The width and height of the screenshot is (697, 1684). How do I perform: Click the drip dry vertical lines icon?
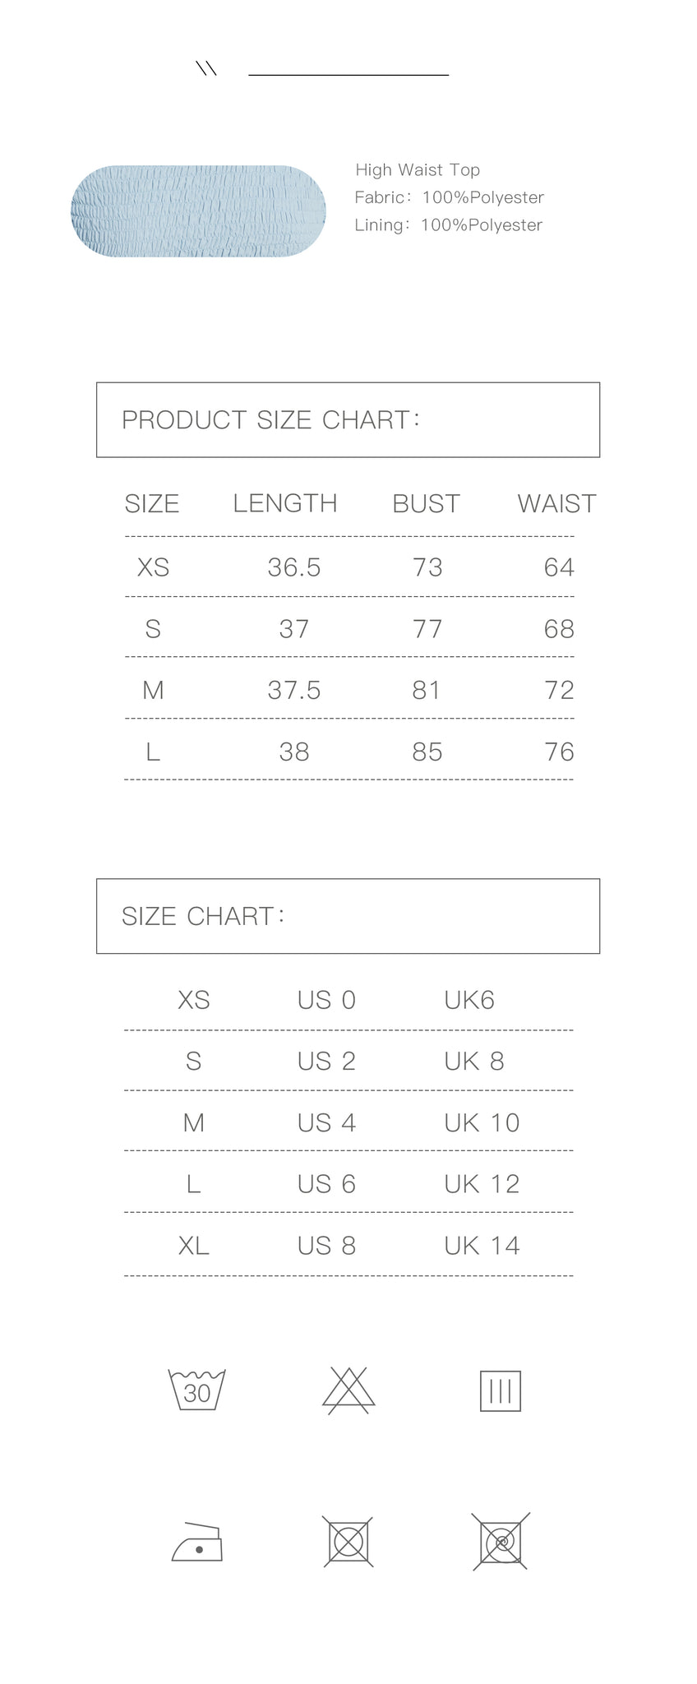500,1390
